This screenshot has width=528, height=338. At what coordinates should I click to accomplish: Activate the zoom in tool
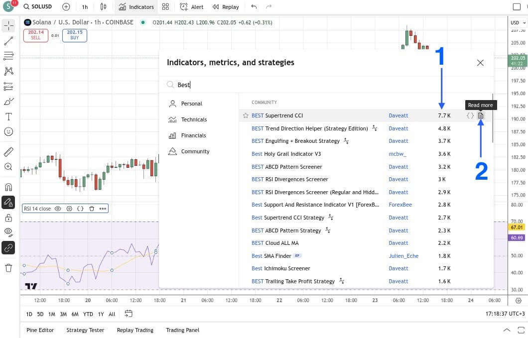(8, 167)
